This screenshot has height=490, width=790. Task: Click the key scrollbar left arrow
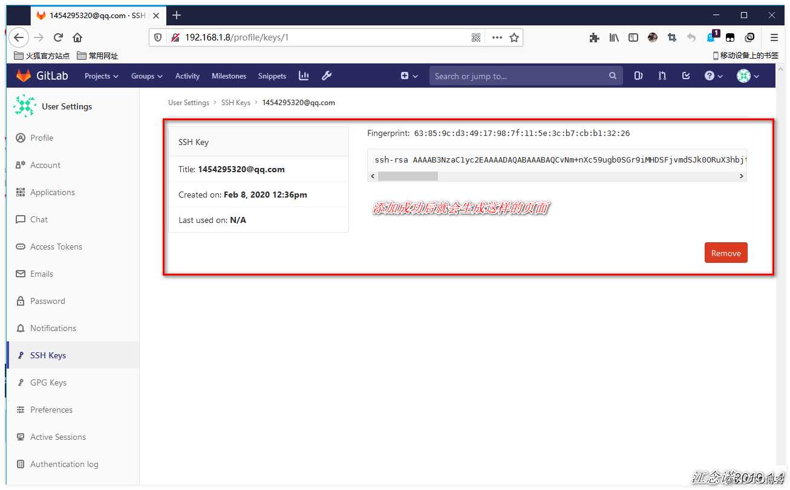click(x=373, y=176)
